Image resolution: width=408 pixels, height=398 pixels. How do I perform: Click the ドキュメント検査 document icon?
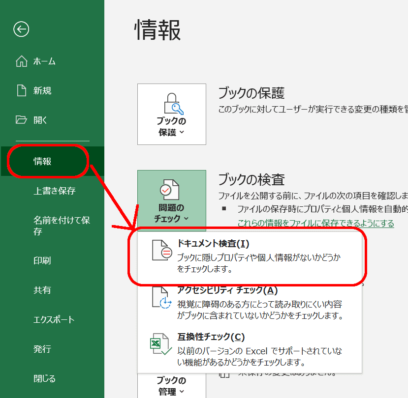[162, 250]
